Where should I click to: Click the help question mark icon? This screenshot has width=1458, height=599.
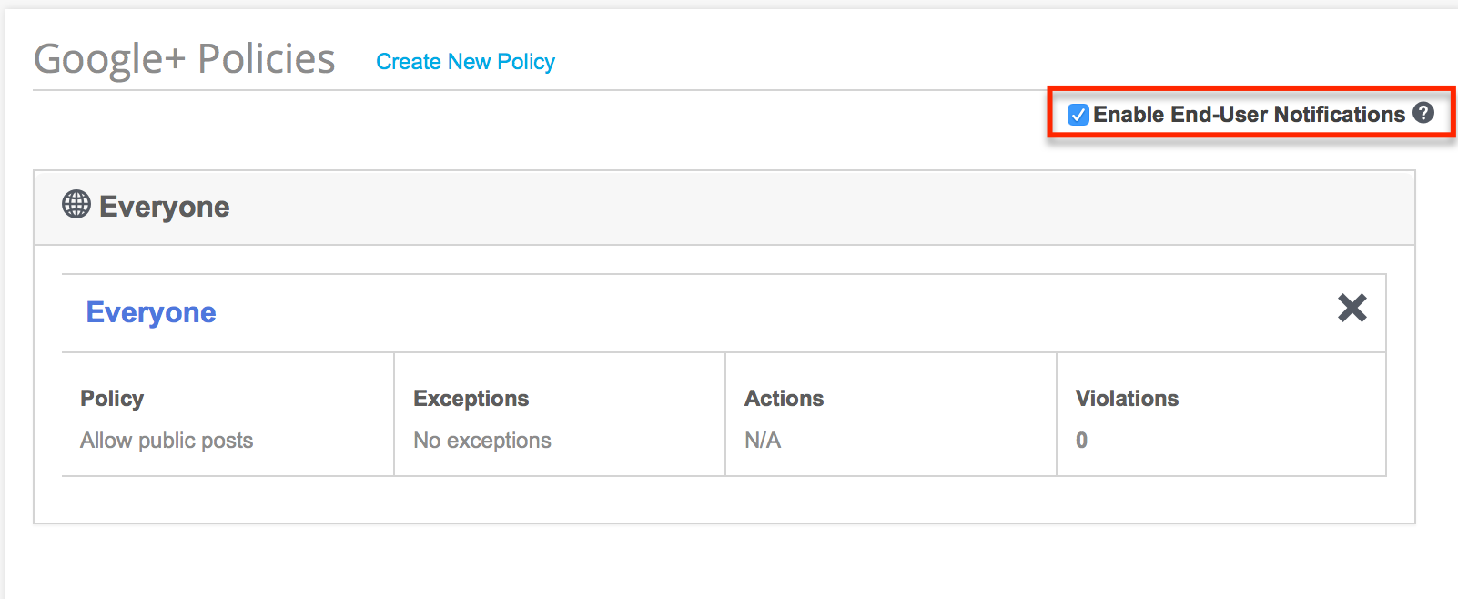(x=1423, y=113)
